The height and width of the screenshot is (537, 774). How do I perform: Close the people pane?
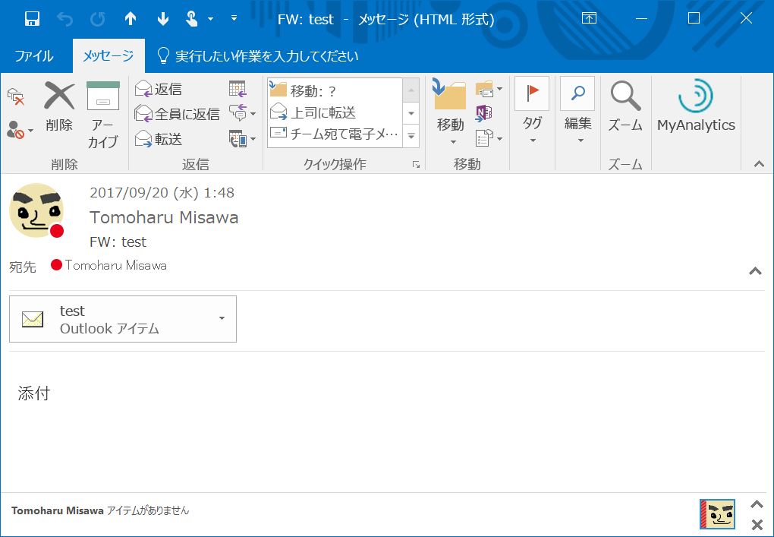pyautogui.click(x=757, y=524)
